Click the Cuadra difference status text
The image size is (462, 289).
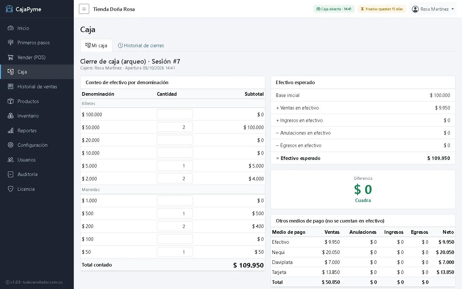pos(363,200)
